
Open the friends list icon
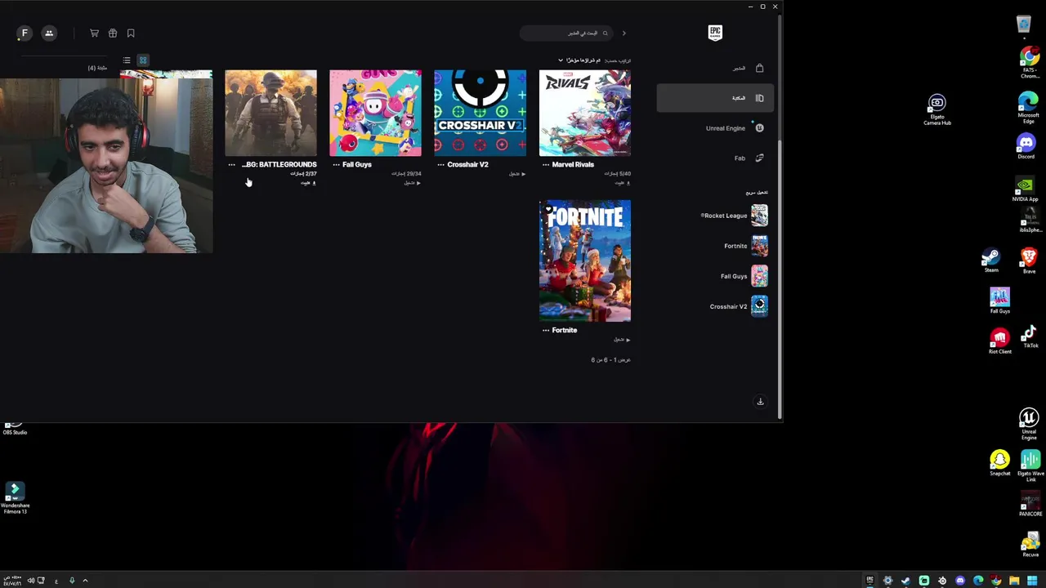click(49, 33)
